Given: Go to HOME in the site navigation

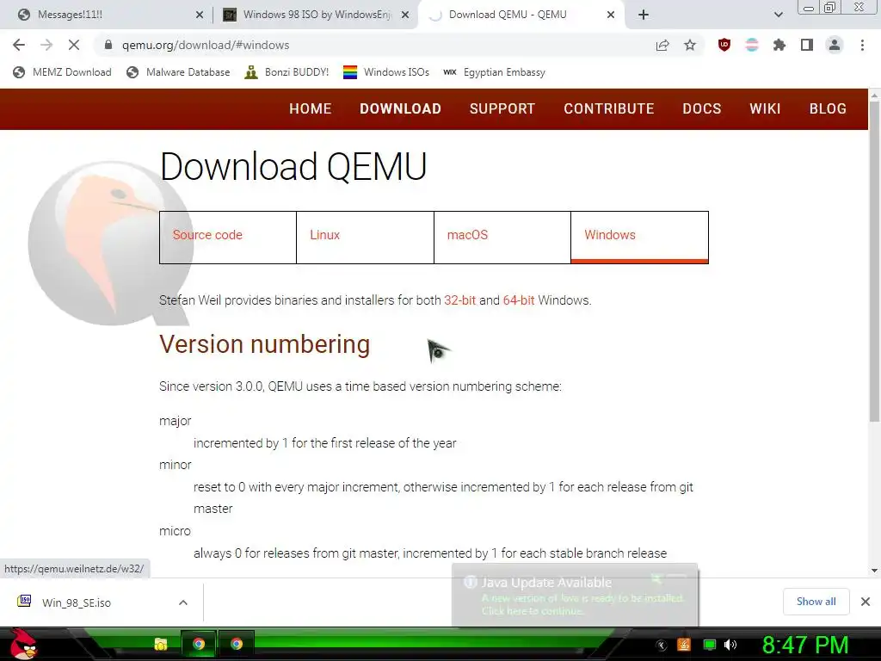Looking at the screenshot, I should coord(310,109).
